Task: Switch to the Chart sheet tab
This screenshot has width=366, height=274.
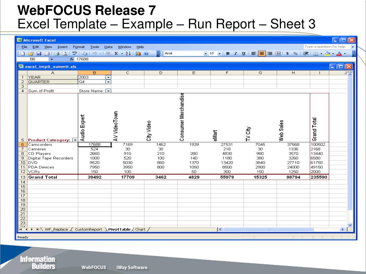Action: (140, 229)
